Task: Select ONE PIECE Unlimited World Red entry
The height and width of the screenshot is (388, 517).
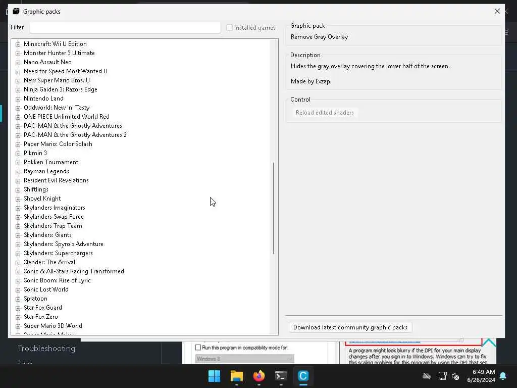Action: [66, 117]
